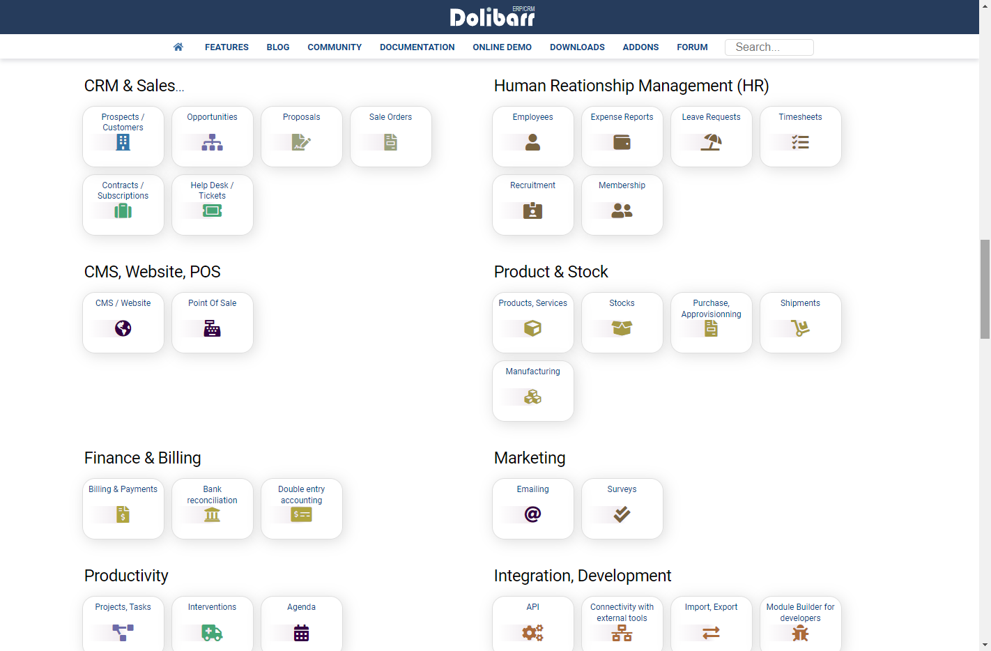
Task: Open the COMMUNITY menu
Action: click(x=335, y=47)
